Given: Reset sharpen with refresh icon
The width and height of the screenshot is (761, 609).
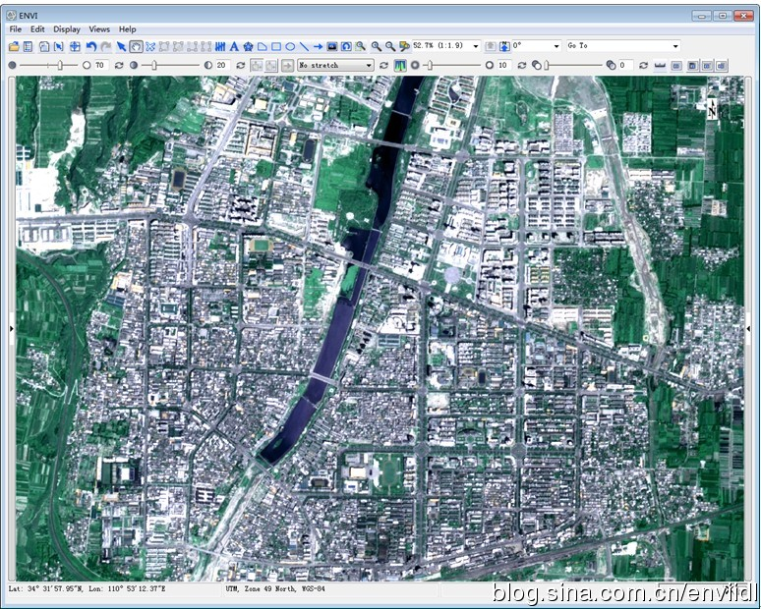Looking at the screenshot, I should click(522, 65).
